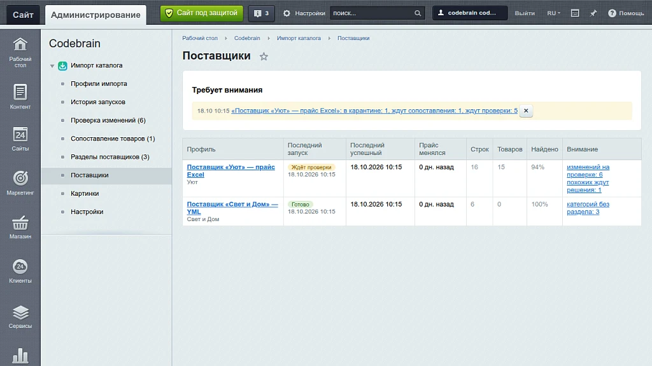652x366 pixels.
Task: Click the Ждёт проверки status badge
Action: [311, 167]
